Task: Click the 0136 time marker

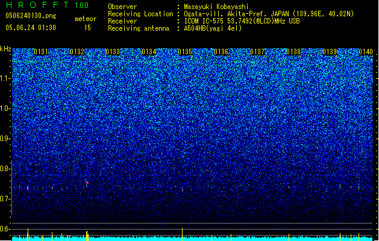Action: (x=221, y=52)
